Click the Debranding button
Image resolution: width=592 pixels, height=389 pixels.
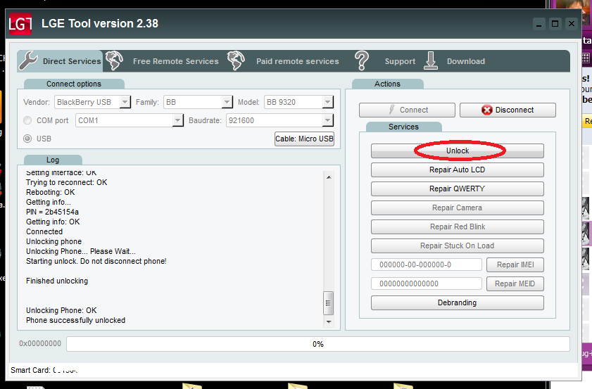[x=458, y=302]
